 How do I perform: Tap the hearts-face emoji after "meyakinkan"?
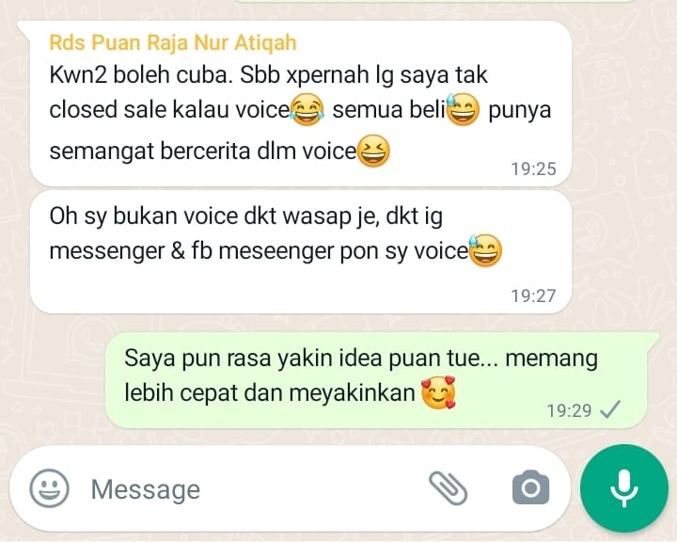pyautogui.click(x=438, y=392)
